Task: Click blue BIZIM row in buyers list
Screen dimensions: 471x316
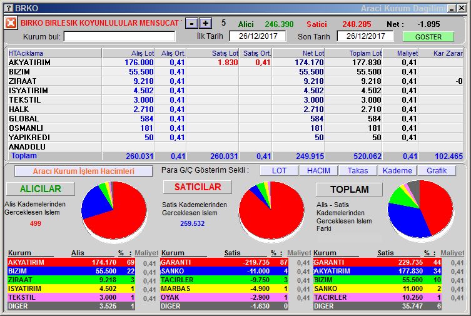Action: pos(71,271)
